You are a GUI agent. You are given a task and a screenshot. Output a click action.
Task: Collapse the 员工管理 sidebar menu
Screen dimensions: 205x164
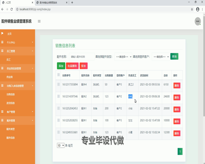click(x=18, y=51)
